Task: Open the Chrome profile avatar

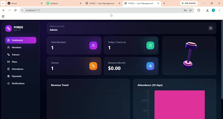Action: tap(213, 10)
